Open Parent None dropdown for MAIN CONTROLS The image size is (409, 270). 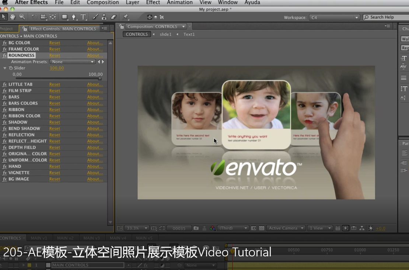tap(200, 265)
